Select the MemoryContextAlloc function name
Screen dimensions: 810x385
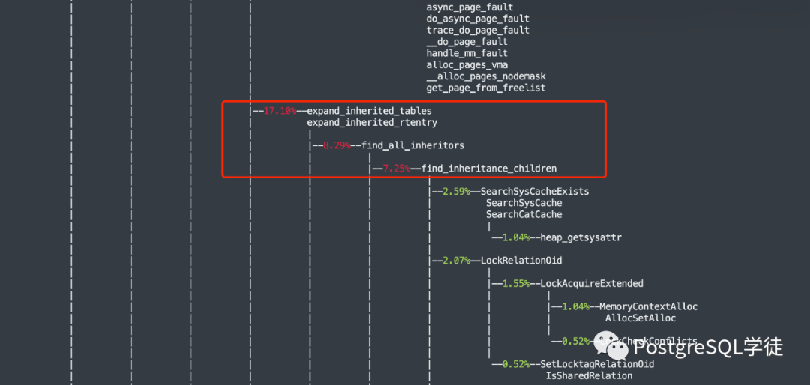pyautogui.click(x=649, y=306)
